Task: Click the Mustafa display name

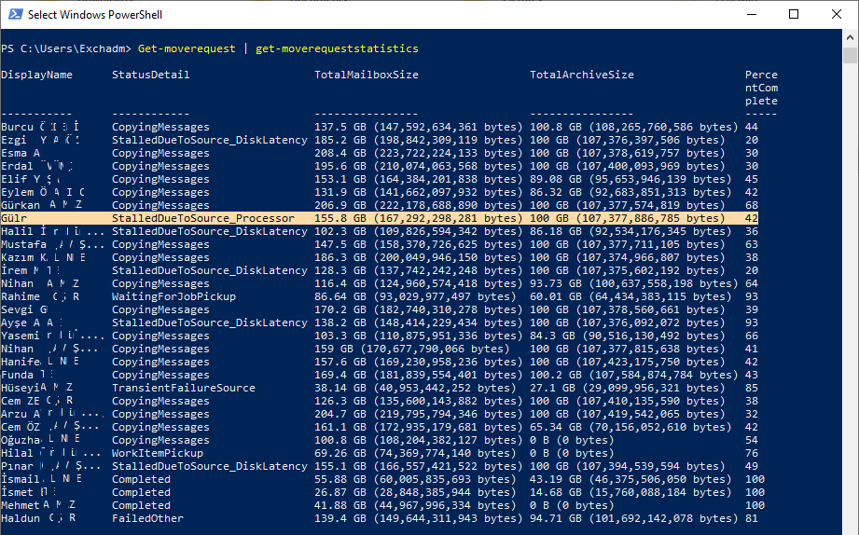Action: coord(23,244)
